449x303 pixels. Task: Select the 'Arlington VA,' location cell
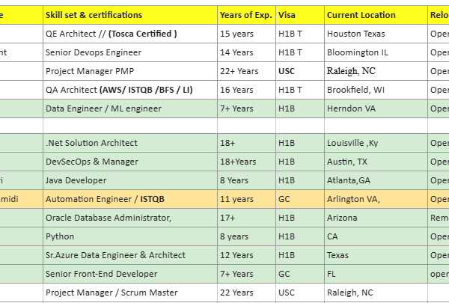(373, 199)
